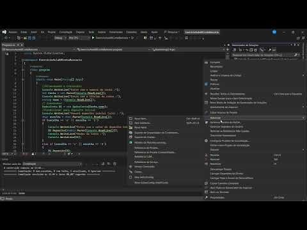Collapse the class Program code block
Screen dimensions: 307x230
(x=23, y=70)
